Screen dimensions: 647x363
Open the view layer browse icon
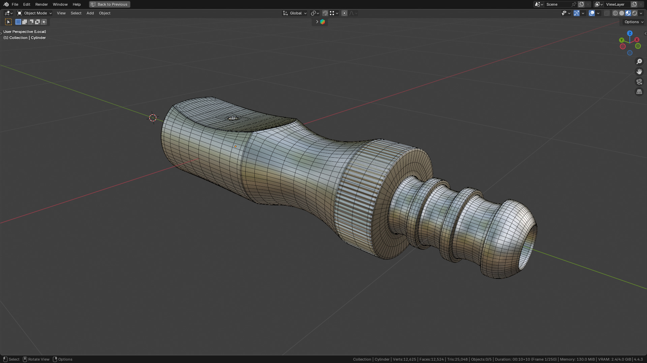coord(599,4)
